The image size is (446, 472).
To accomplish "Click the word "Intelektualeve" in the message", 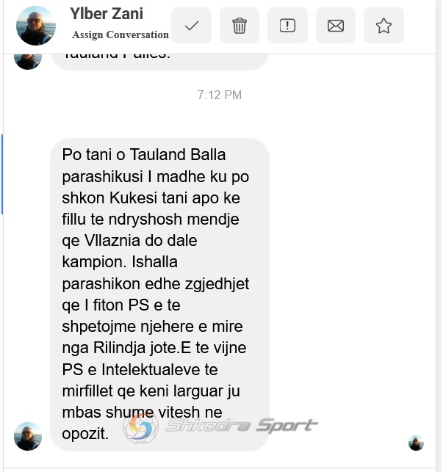I will click(151, 370).
